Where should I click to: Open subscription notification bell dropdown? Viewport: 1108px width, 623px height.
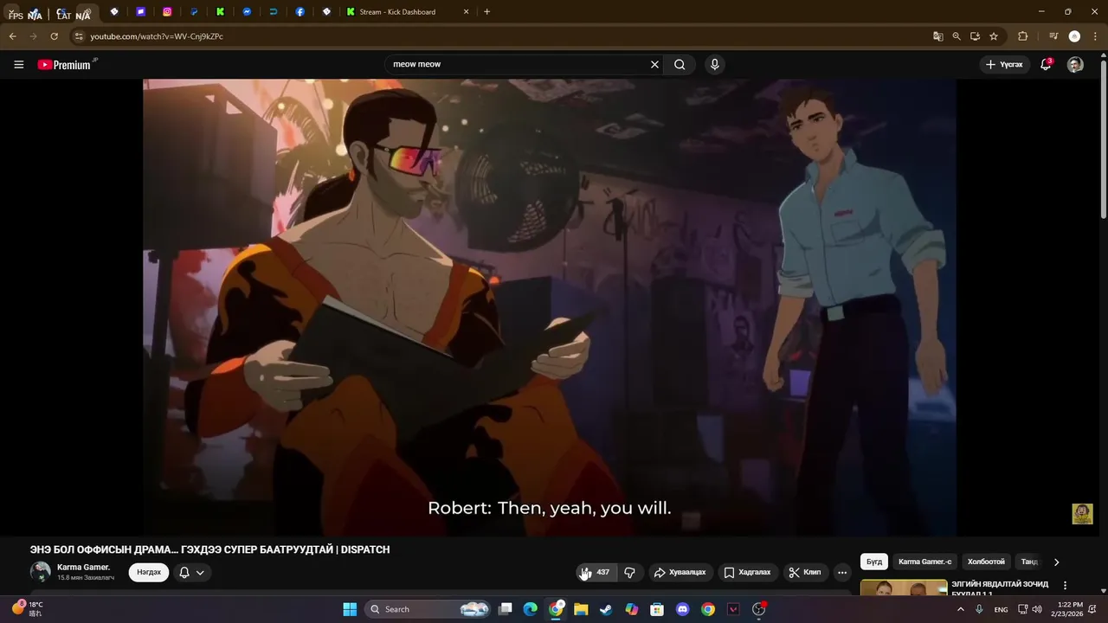[191, 572]
